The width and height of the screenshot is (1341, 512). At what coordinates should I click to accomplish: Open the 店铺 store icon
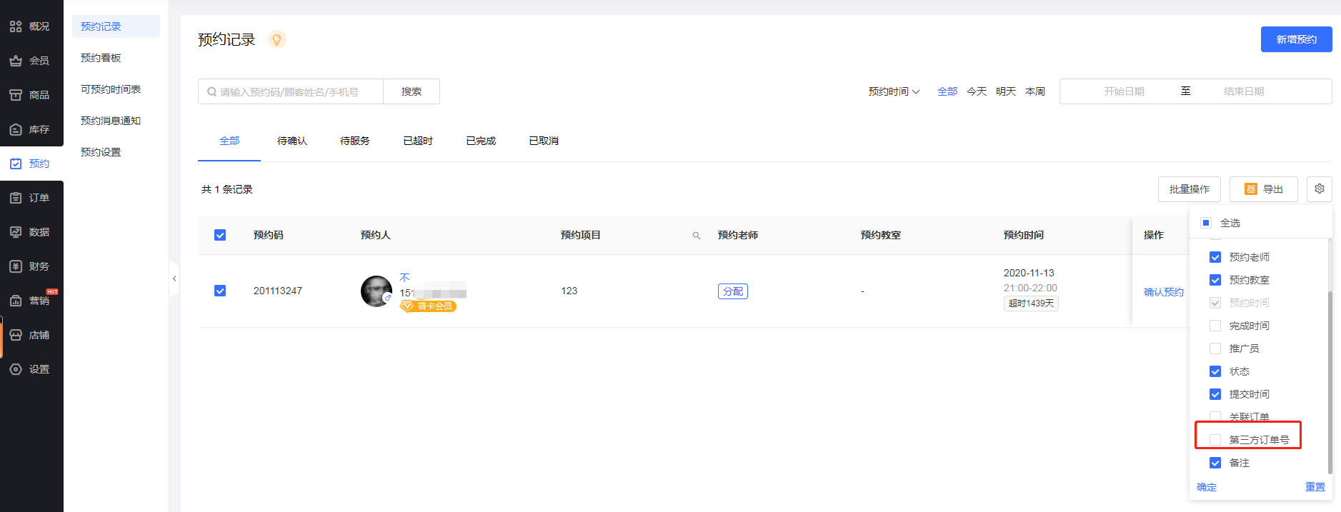coord(16,335)
